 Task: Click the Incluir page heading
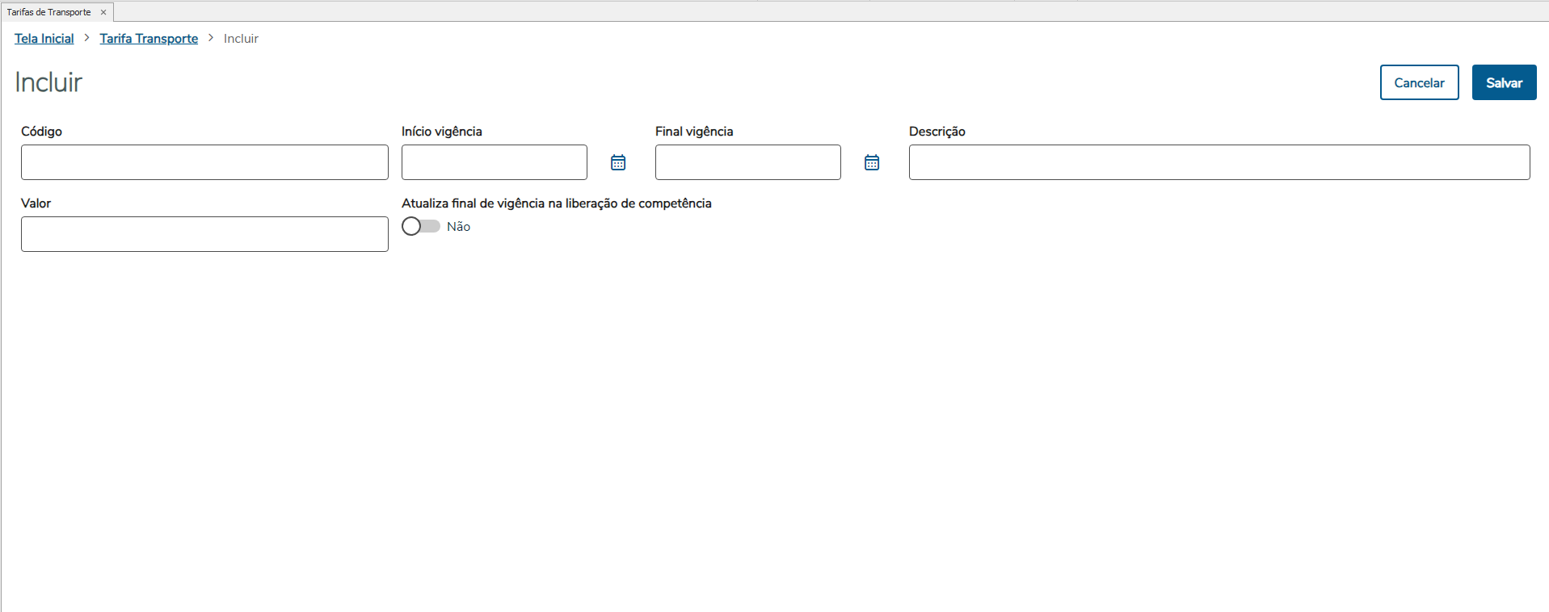48,82
